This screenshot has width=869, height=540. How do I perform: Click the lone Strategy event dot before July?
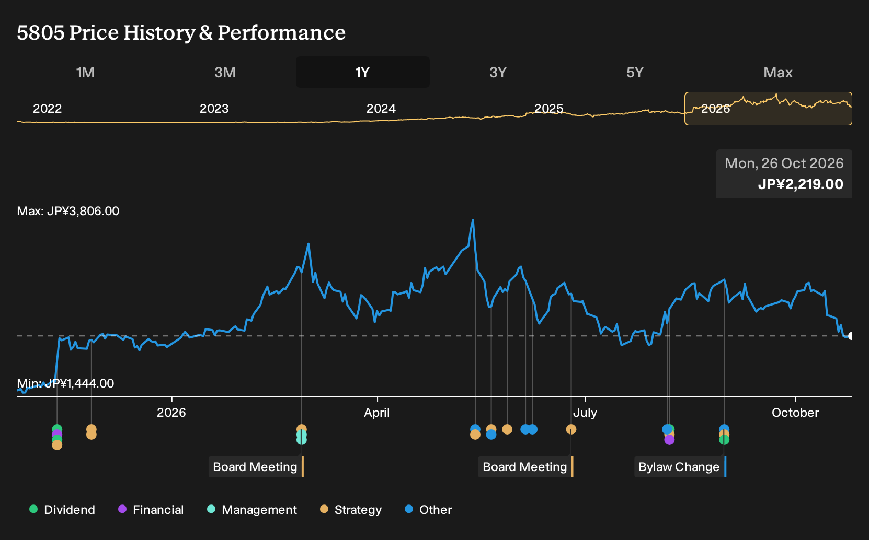pyautogui.click(x=571, y=429)
